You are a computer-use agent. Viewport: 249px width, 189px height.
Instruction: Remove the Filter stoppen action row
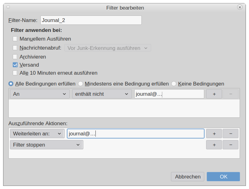pyautogui.click(x=230, y=145)
